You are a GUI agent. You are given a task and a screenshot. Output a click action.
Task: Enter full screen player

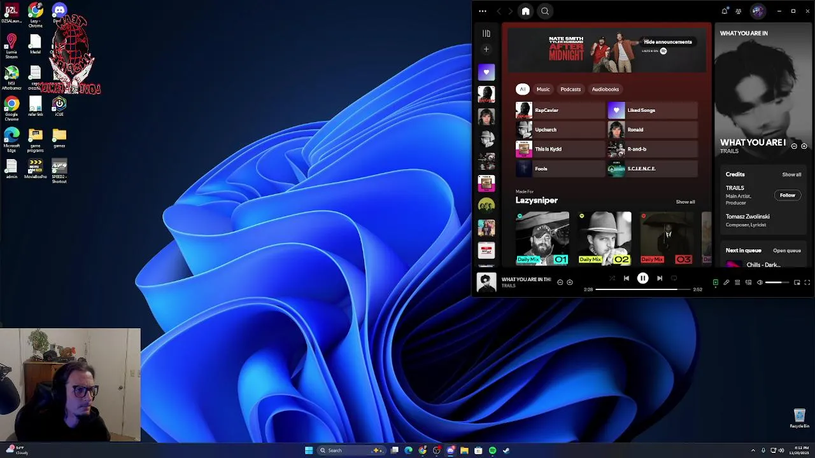pos(807,282)
